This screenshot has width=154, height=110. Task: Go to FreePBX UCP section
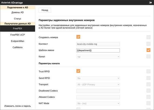coord(18,35)
